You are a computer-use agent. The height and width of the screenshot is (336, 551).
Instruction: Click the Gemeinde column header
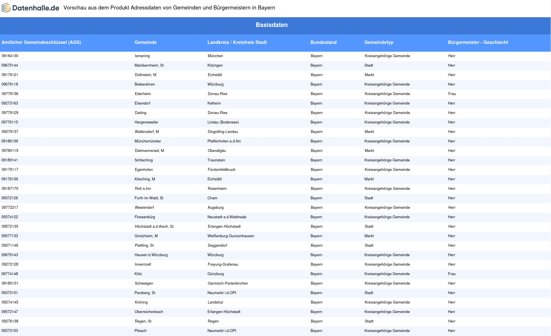click(145, 42)
